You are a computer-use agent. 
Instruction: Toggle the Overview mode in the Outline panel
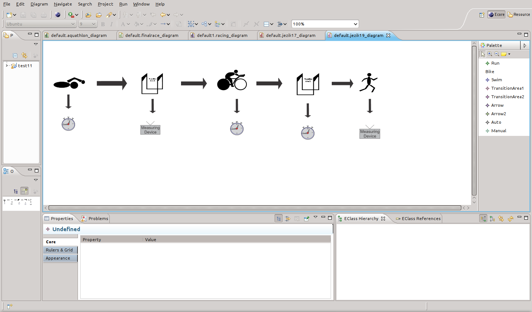click(24, 191)
